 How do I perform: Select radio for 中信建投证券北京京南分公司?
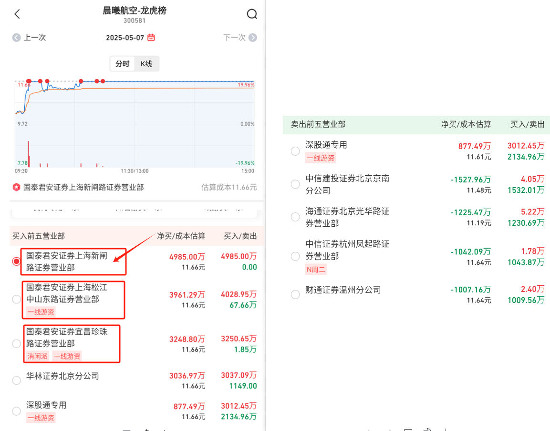(295, 184)
